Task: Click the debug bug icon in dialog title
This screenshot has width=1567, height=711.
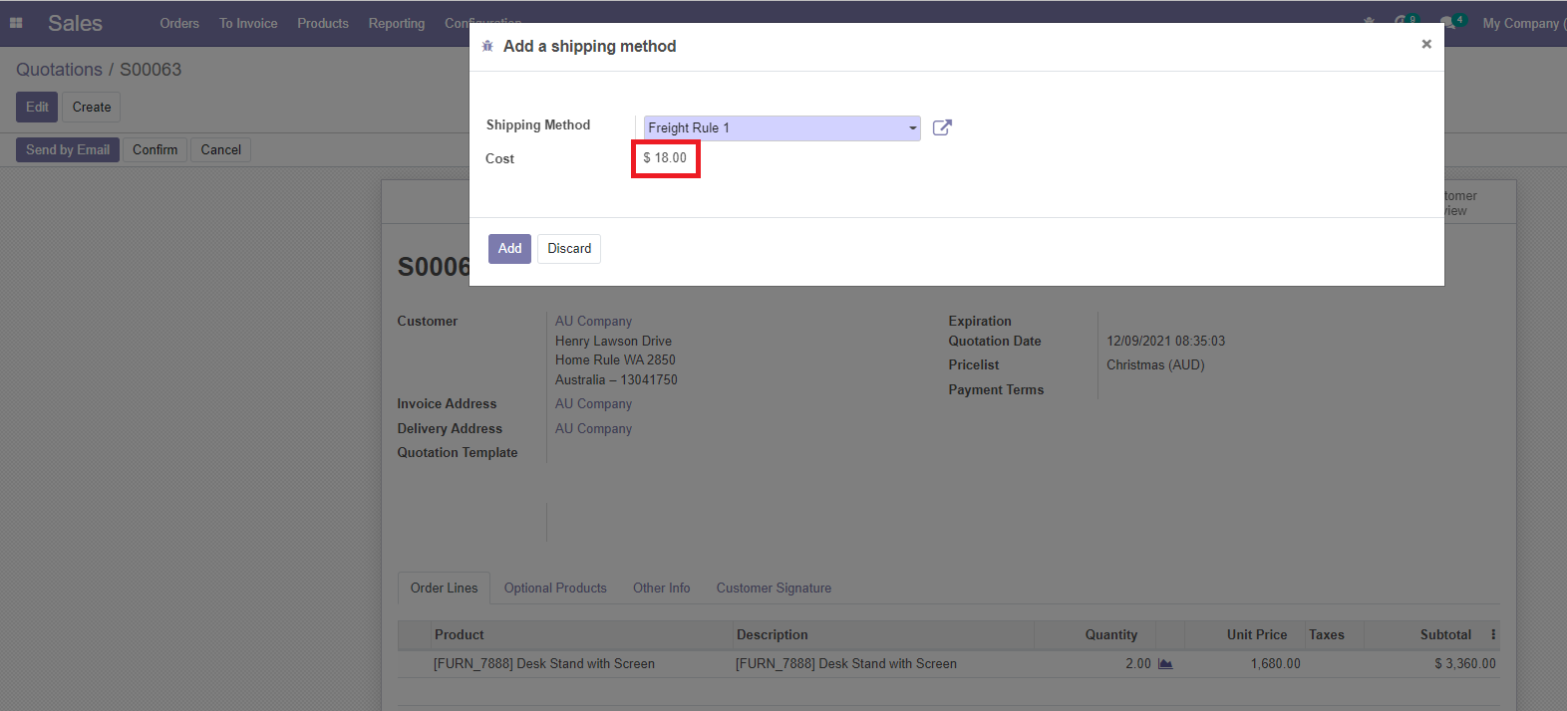Action: tap(487, 47)
